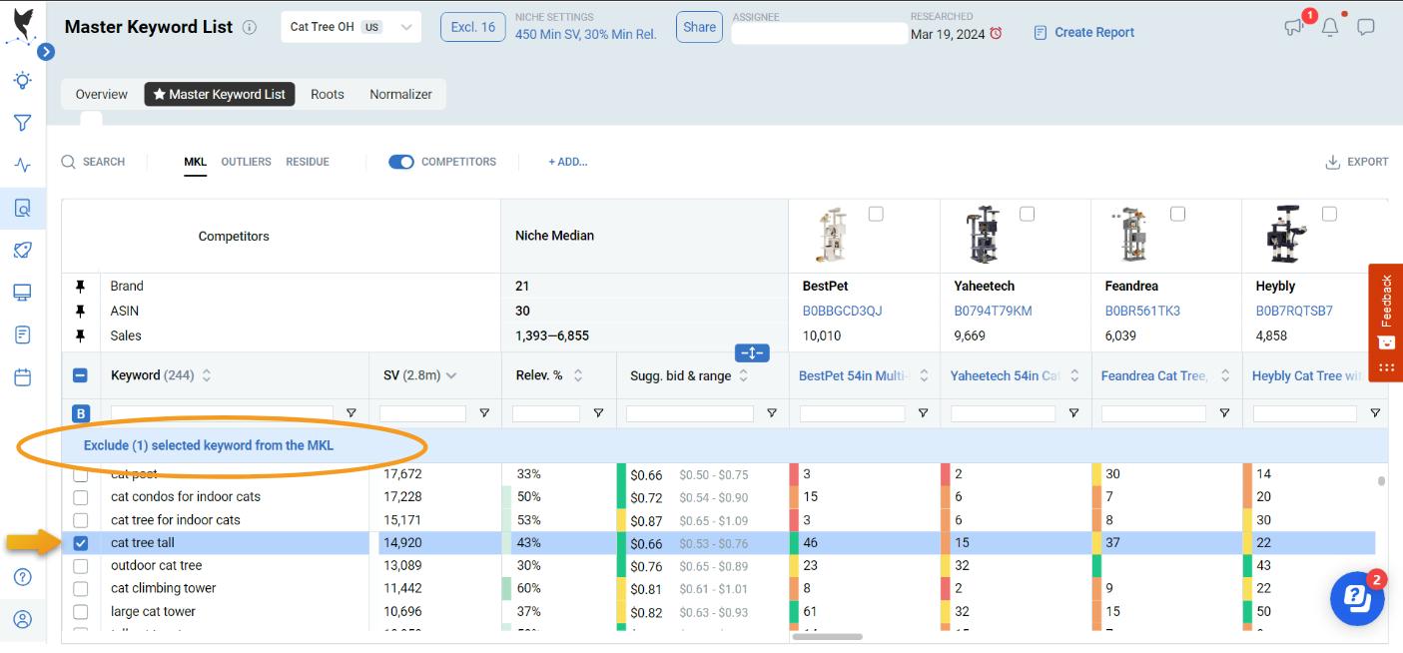The width and height of the screenshot is (1403, 653).
Task: Click the Create Report link
Action: (1084, 33)
